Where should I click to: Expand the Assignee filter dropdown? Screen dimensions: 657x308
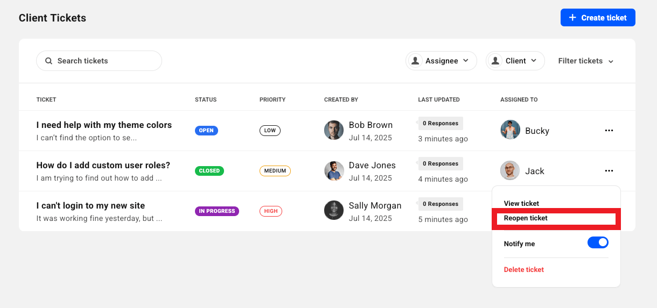(441, 61)
